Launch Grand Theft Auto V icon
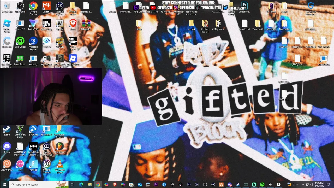The height and width of the screenshot is (188, 334). pyautogui.click(x=20, y=132)
